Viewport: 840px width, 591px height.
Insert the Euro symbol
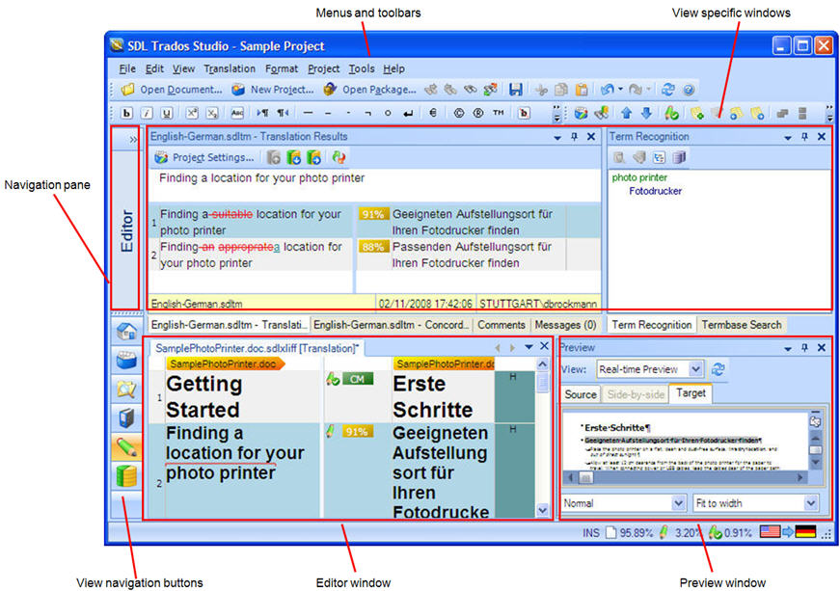point(433,113)
